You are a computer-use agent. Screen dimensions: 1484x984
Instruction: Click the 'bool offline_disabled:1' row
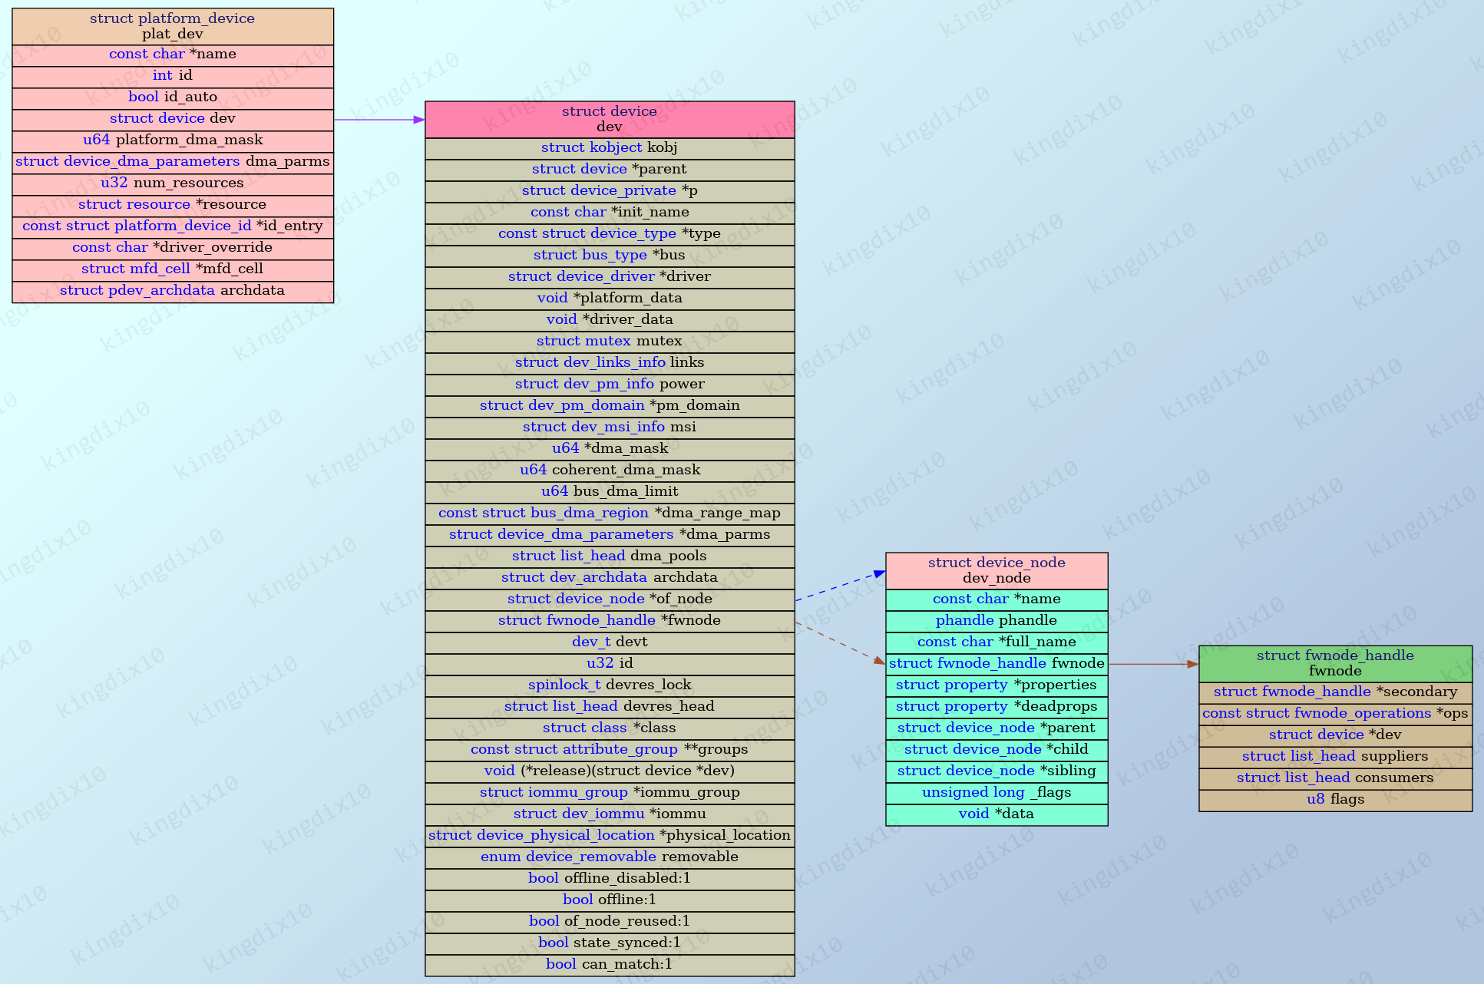pyautogui.click(x=610, y=880)
